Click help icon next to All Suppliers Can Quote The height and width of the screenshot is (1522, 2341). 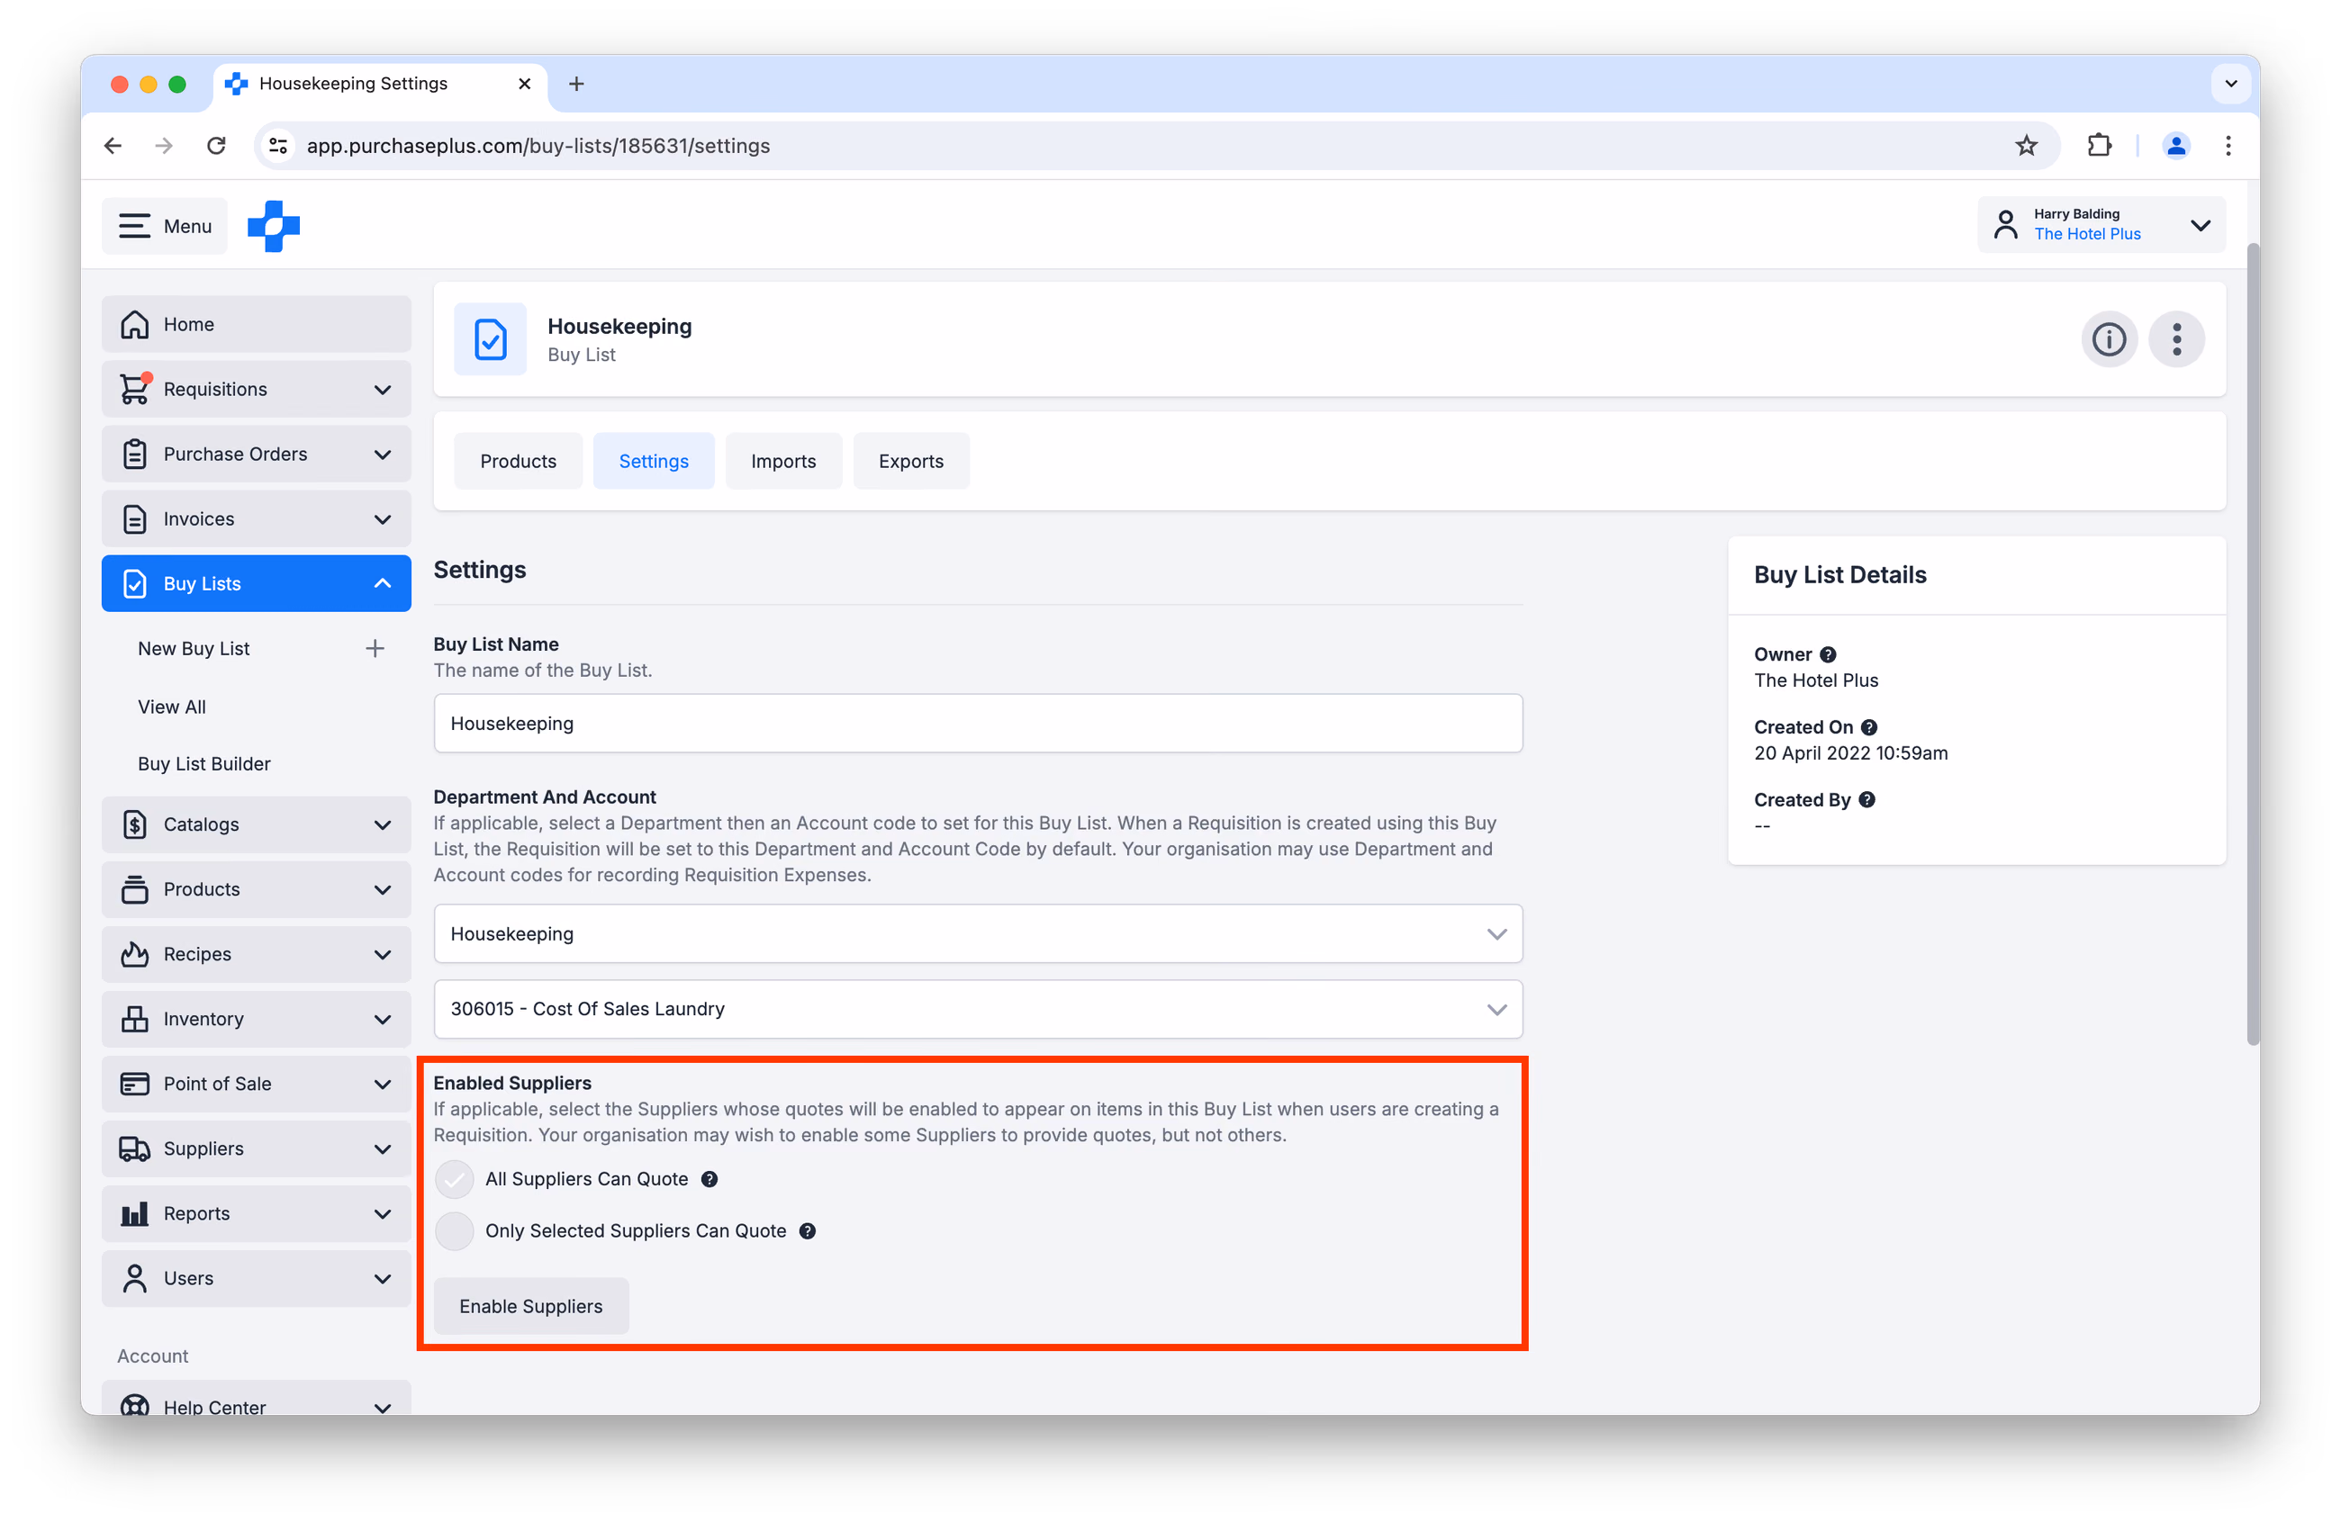pyautogui.click(x=710, y=1179)
